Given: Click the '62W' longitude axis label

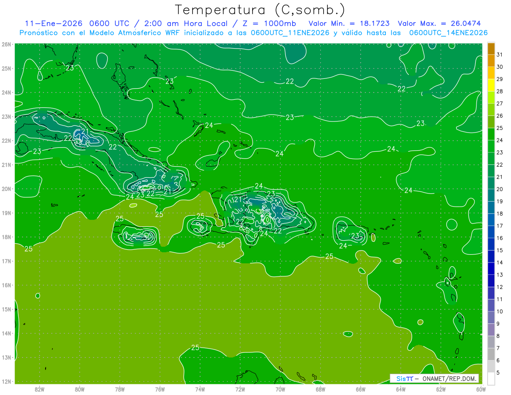Looking at the screenshot, I should 441,389.
